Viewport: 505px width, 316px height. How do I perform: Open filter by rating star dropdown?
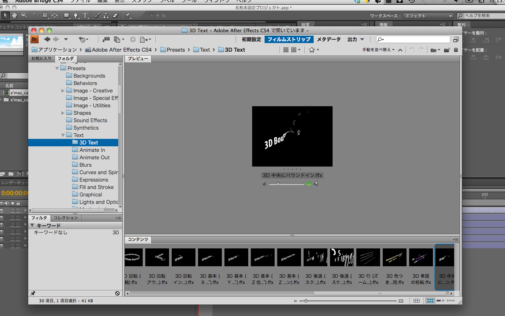click(x=314, y=50)
